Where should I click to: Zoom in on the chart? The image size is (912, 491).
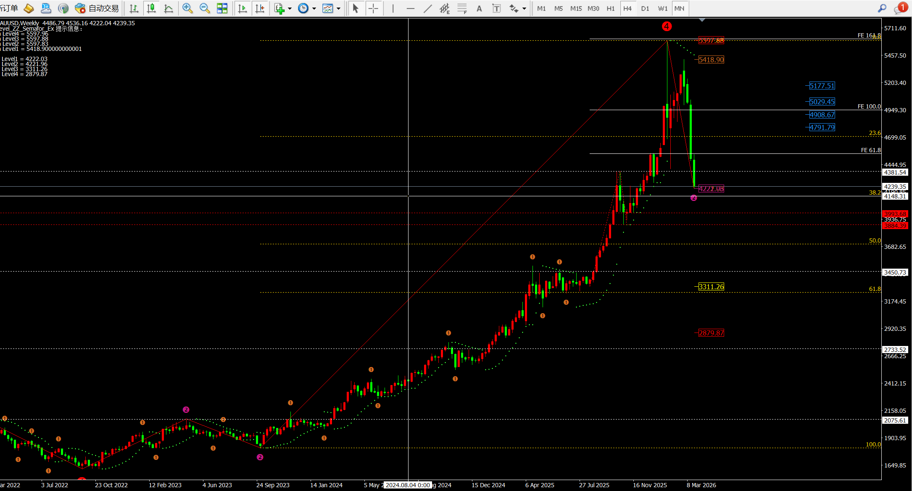(187, 8)
